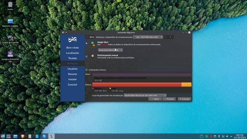Open the Lixeira trash icon on desktop

10,5
